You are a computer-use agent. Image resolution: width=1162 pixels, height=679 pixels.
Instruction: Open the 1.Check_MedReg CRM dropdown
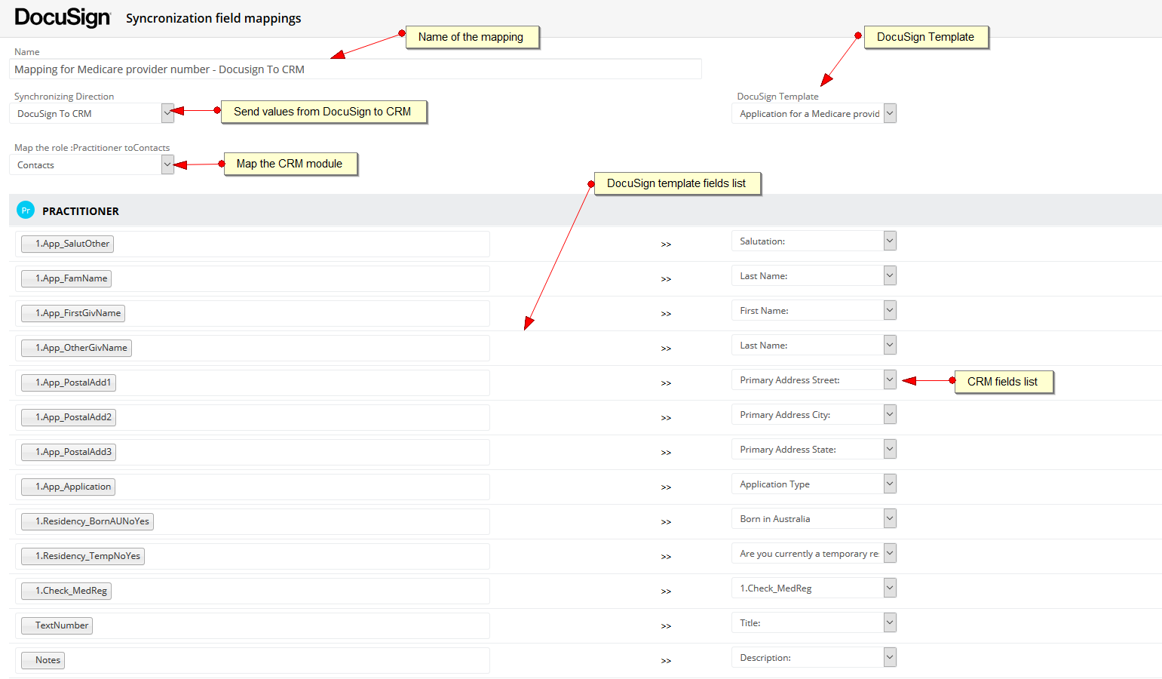click(x=814, y=588)
